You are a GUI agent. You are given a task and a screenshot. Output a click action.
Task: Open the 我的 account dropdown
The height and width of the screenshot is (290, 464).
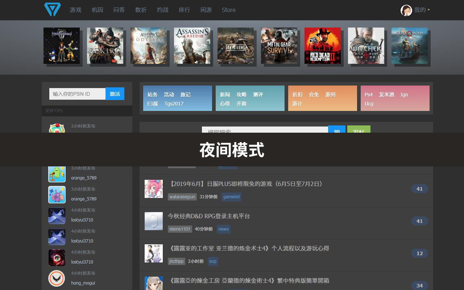[420, 10]
